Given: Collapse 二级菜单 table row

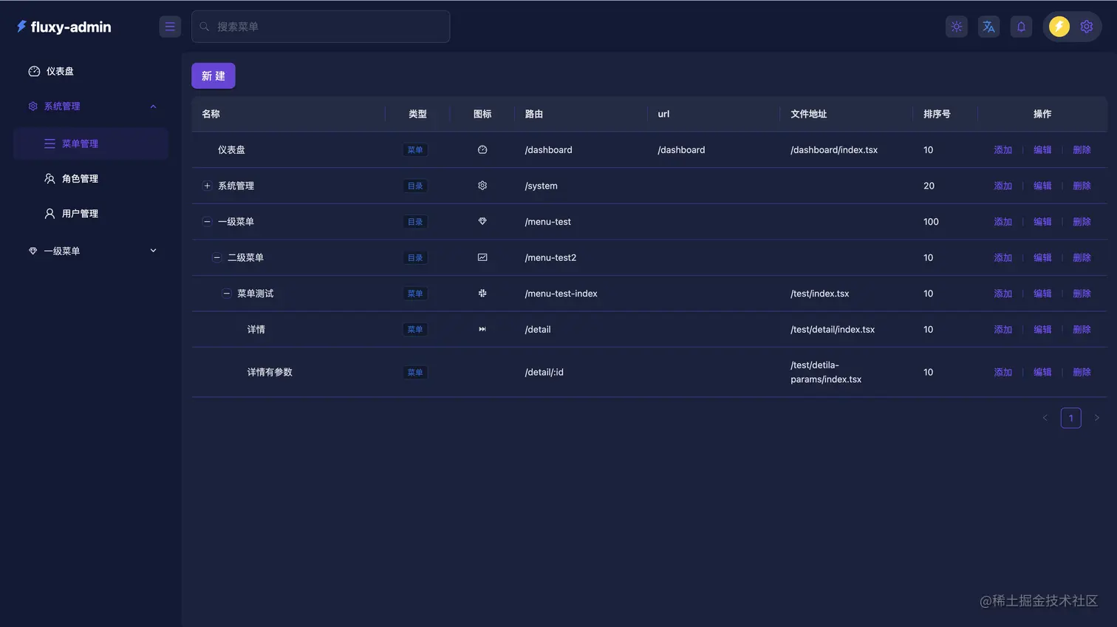Looking at the screenshot, I should (x=216, y=257).
